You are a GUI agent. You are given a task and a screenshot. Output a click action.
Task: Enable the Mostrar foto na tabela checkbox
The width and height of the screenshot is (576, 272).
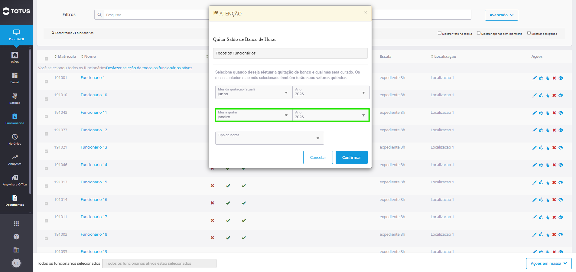tap(440, 33)
